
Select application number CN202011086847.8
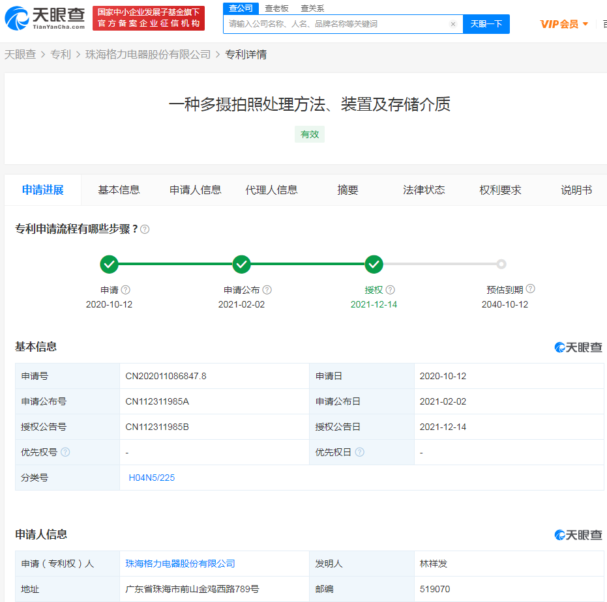click(166, 376)
